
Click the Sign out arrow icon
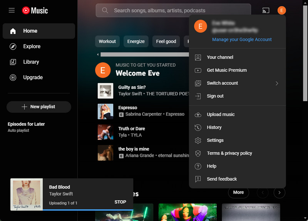(x=198, y=96)
